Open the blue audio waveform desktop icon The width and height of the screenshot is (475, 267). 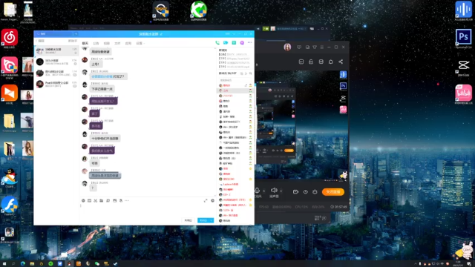(463, 11)
